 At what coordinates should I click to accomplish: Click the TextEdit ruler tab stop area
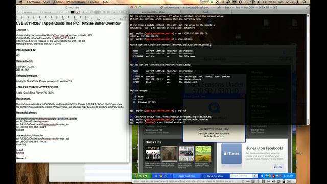pos(71,18)
